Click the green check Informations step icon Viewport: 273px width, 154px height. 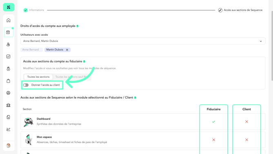26,10
